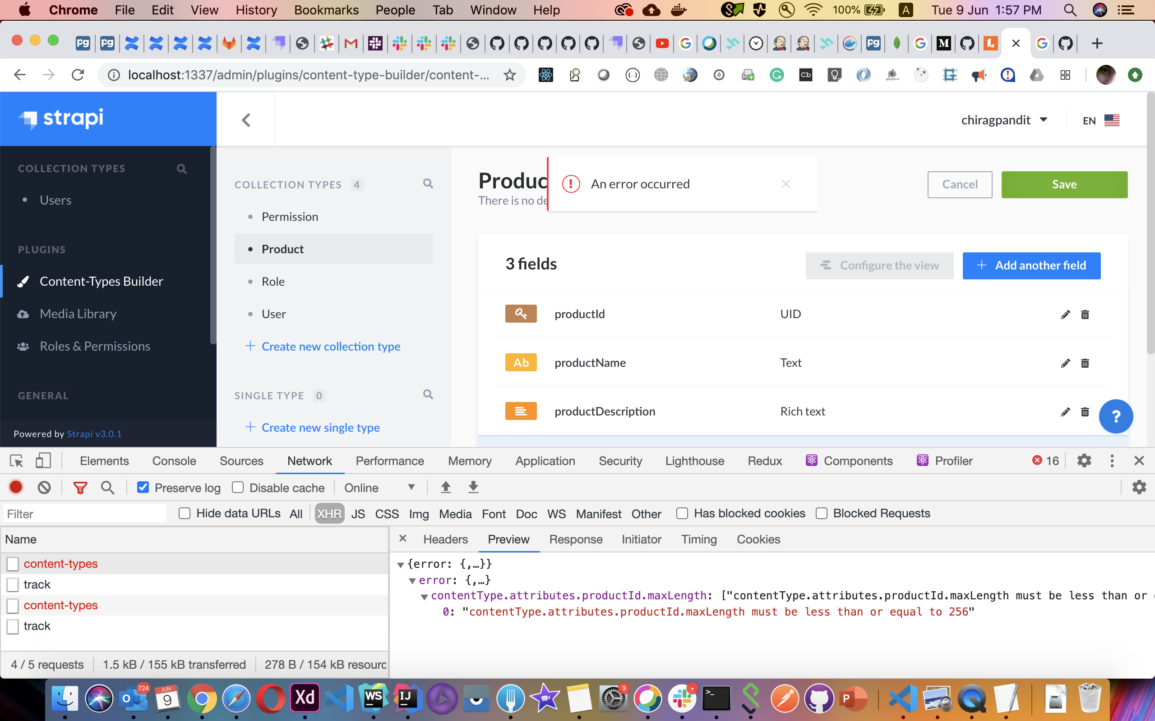Image resolution: width=1155 pixels, height=721 pixels.
Task: Uncheck the Preserve log checkbox
Action: click(143, 487)
